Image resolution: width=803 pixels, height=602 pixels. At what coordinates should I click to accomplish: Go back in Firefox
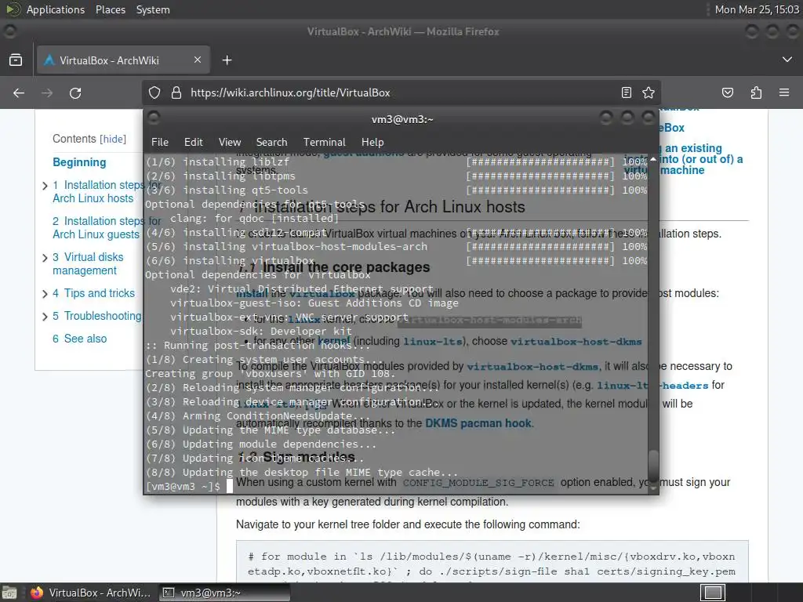click(x=19, y=92)
